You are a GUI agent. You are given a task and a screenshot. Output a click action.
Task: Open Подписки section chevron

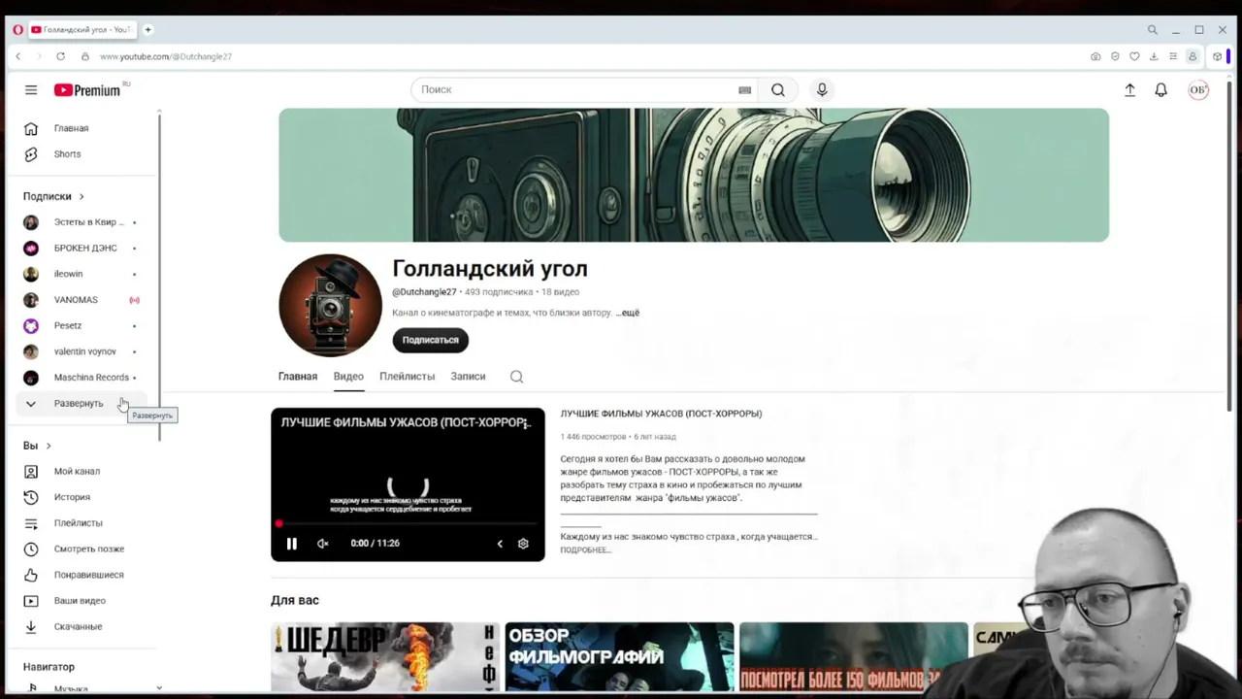coord(82,196)
